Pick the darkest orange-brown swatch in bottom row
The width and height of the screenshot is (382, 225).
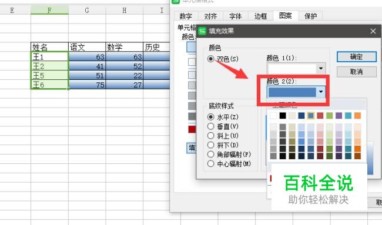pos(357,156)
